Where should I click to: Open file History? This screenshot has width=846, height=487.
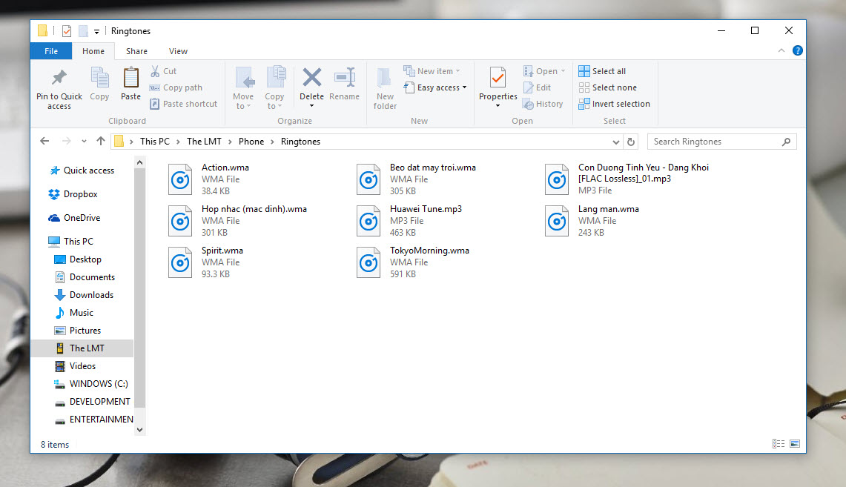point(543,104)
